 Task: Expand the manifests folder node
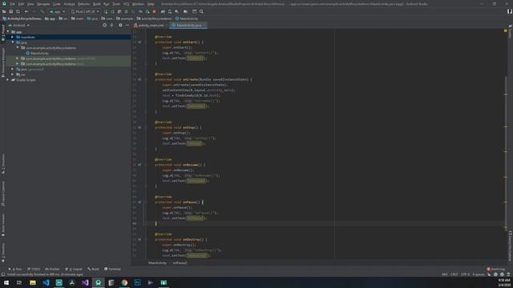[x=13, y=37]
